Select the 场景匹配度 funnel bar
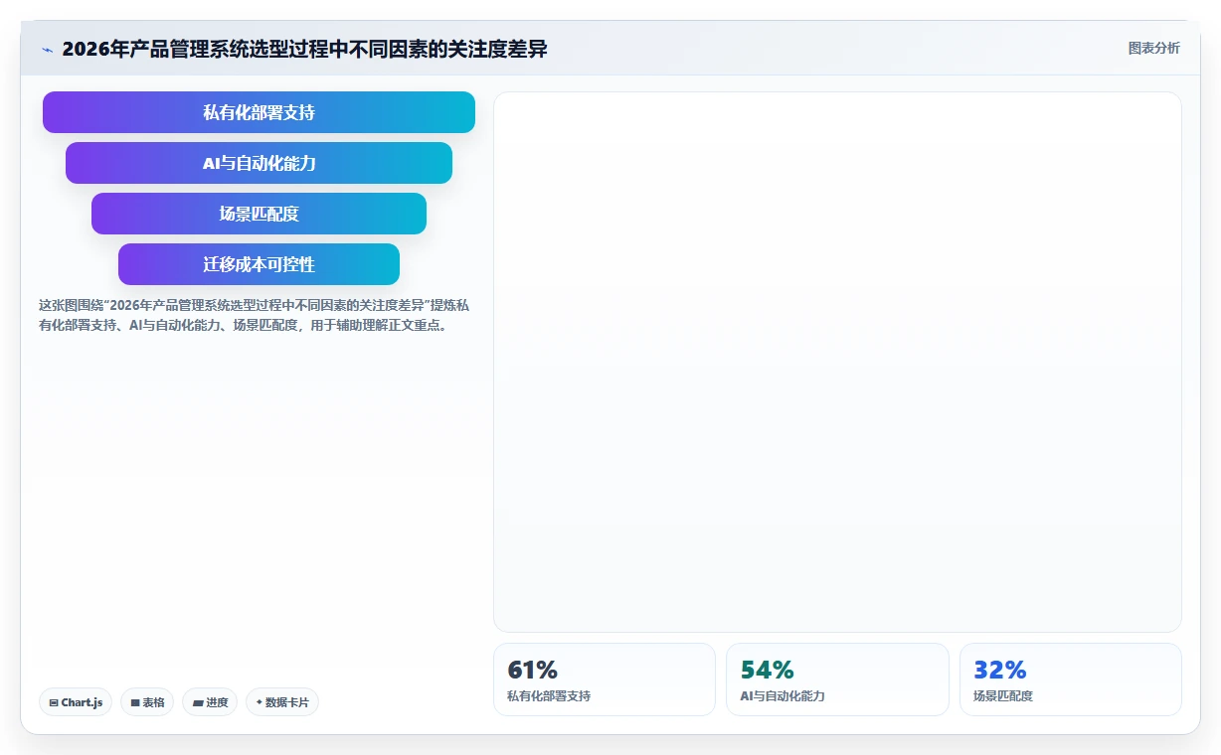1221x755 pixels. tap(259, 214)
